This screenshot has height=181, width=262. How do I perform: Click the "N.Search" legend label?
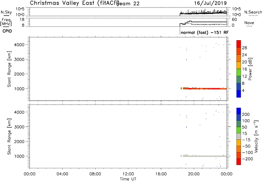[253, 12]
